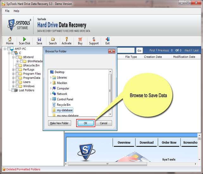203x174 pixels.
Task: Check the $Extend folder checkbox
Action: [17, 57]
